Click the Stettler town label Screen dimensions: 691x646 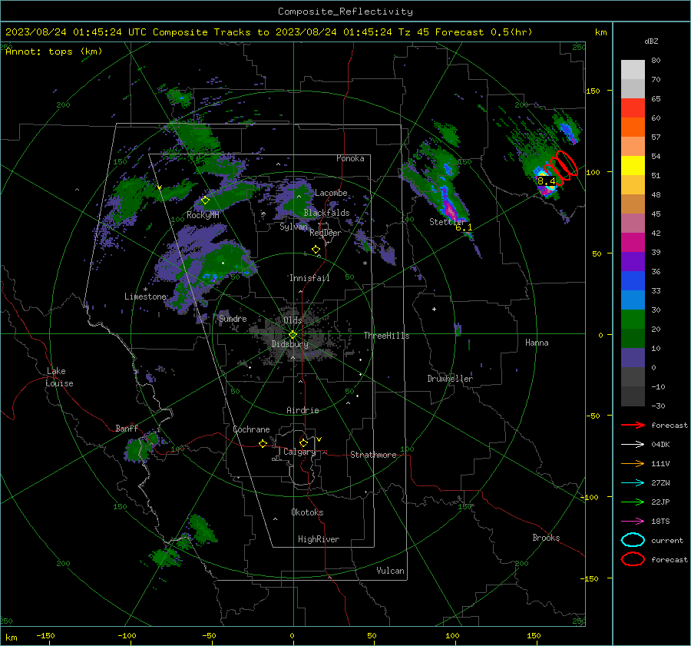click(447, 222)
